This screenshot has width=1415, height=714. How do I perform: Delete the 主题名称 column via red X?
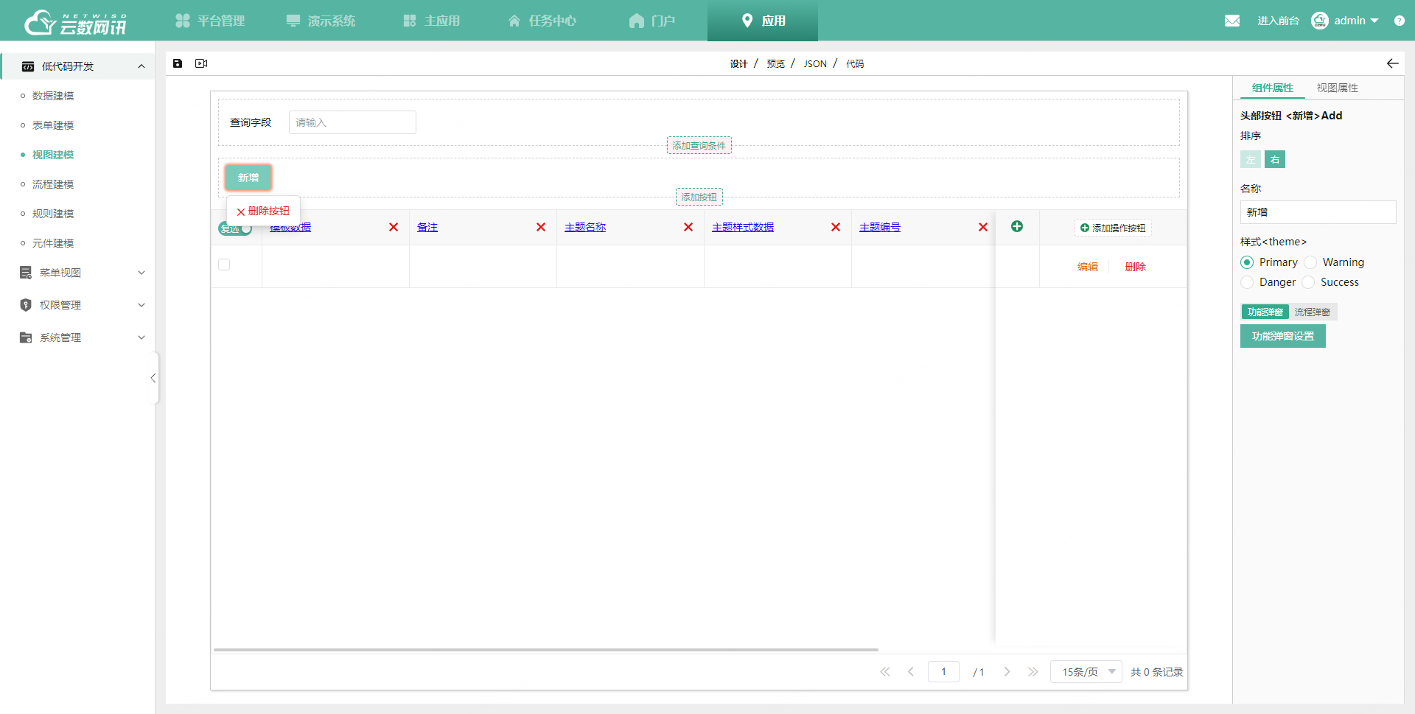(688, 227)
